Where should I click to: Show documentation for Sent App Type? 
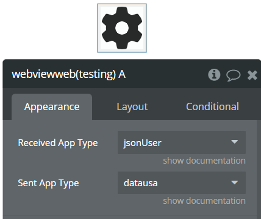coord(204,201)
